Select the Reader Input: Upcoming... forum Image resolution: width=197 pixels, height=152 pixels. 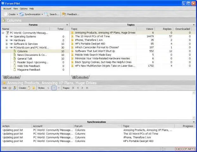33,62
